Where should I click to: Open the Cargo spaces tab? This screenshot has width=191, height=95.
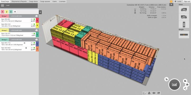point(45,2)
